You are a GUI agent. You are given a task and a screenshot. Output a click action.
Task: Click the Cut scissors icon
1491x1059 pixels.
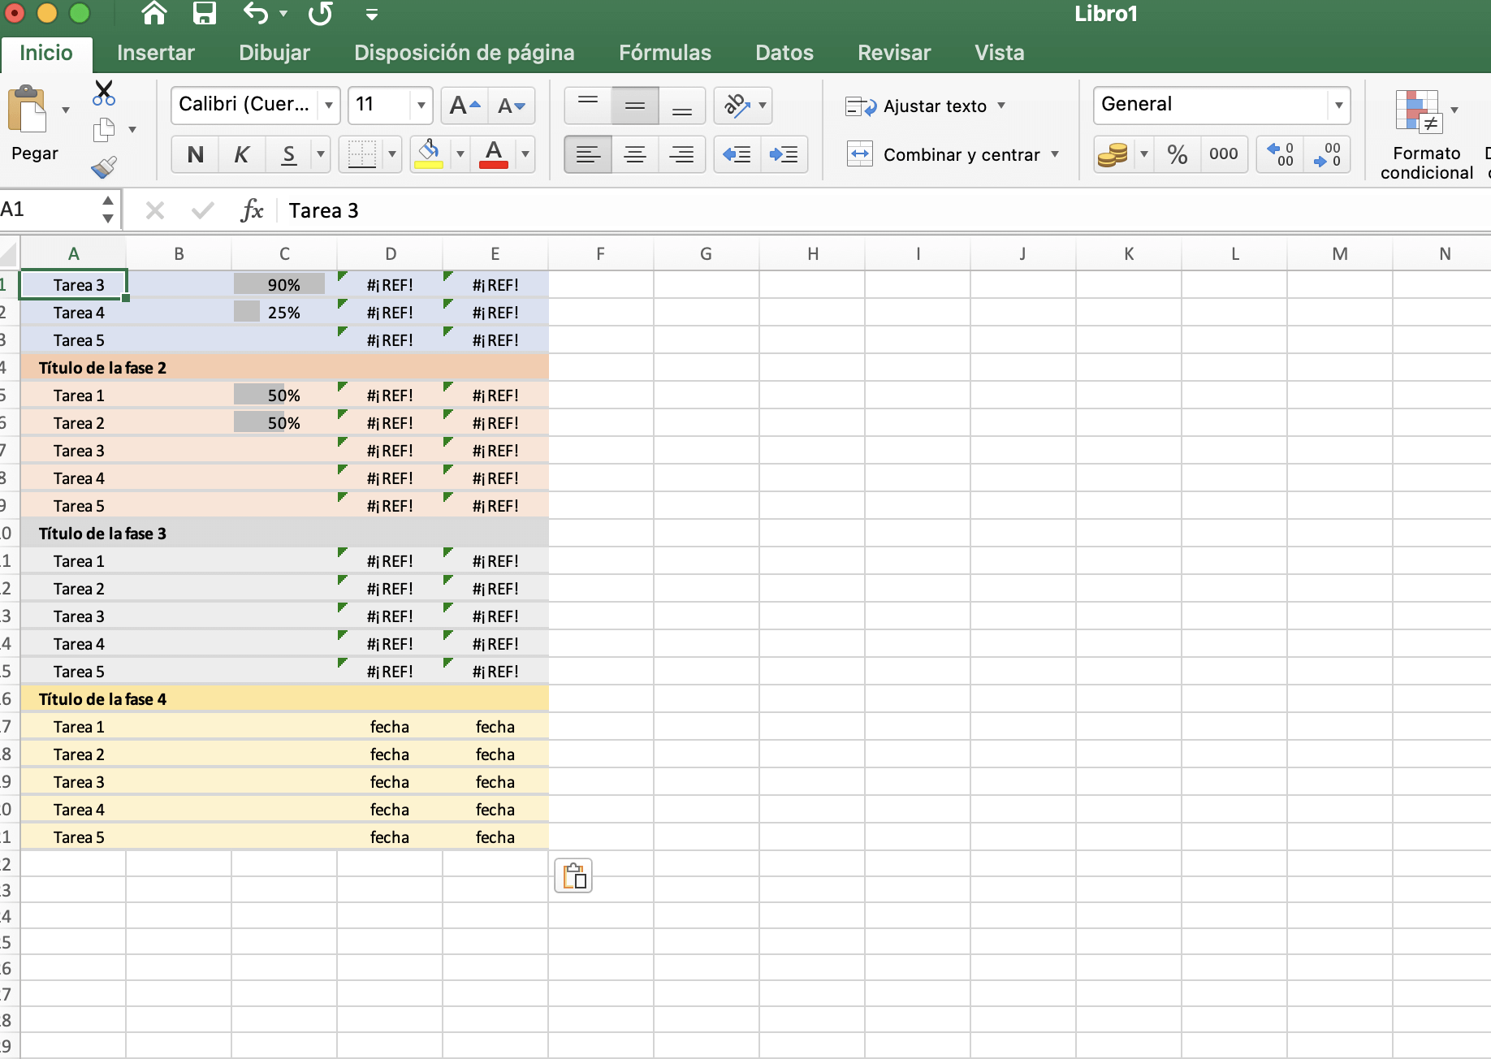click(104, 93)
